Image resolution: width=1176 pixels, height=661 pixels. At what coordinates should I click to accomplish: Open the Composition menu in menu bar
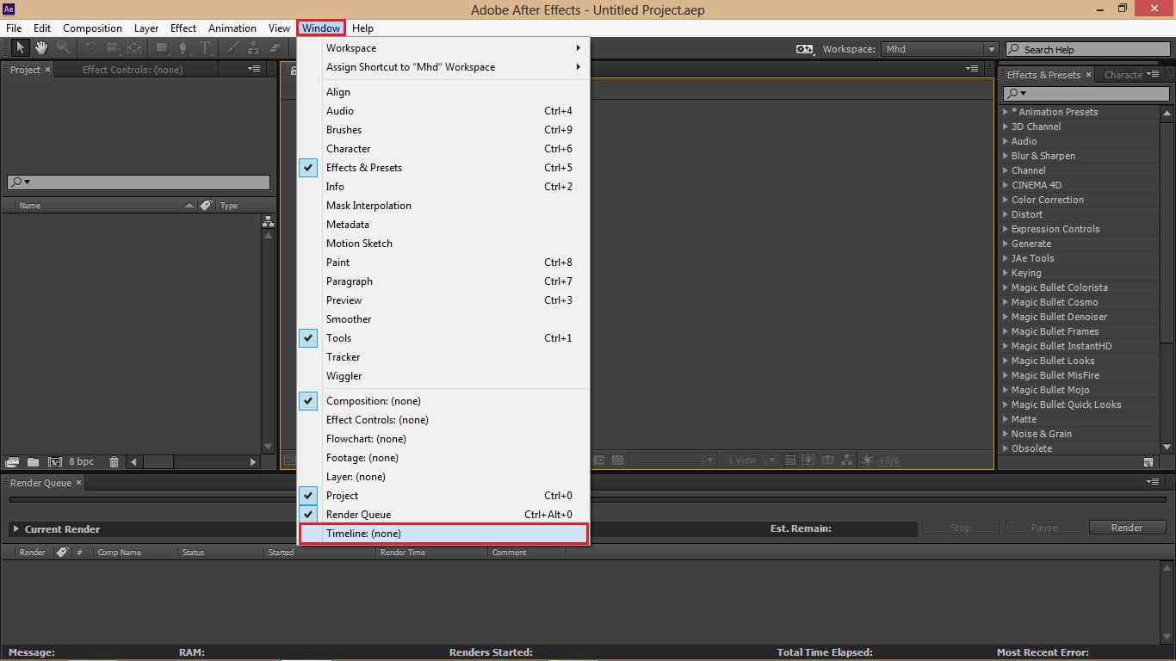(x=92, y=28)
